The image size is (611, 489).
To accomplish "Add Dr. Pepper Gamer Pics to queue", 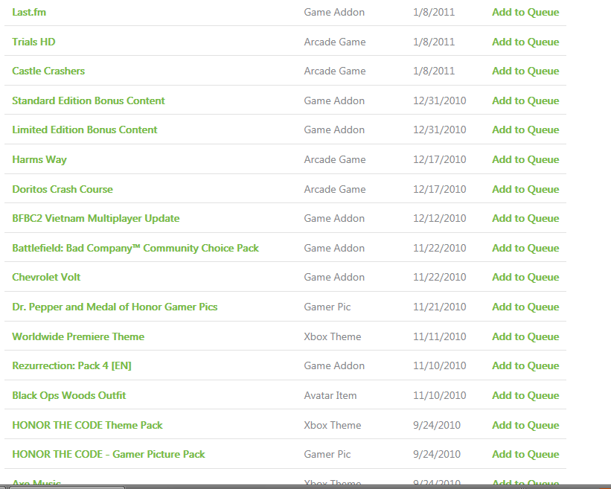I will pos(525,307).
